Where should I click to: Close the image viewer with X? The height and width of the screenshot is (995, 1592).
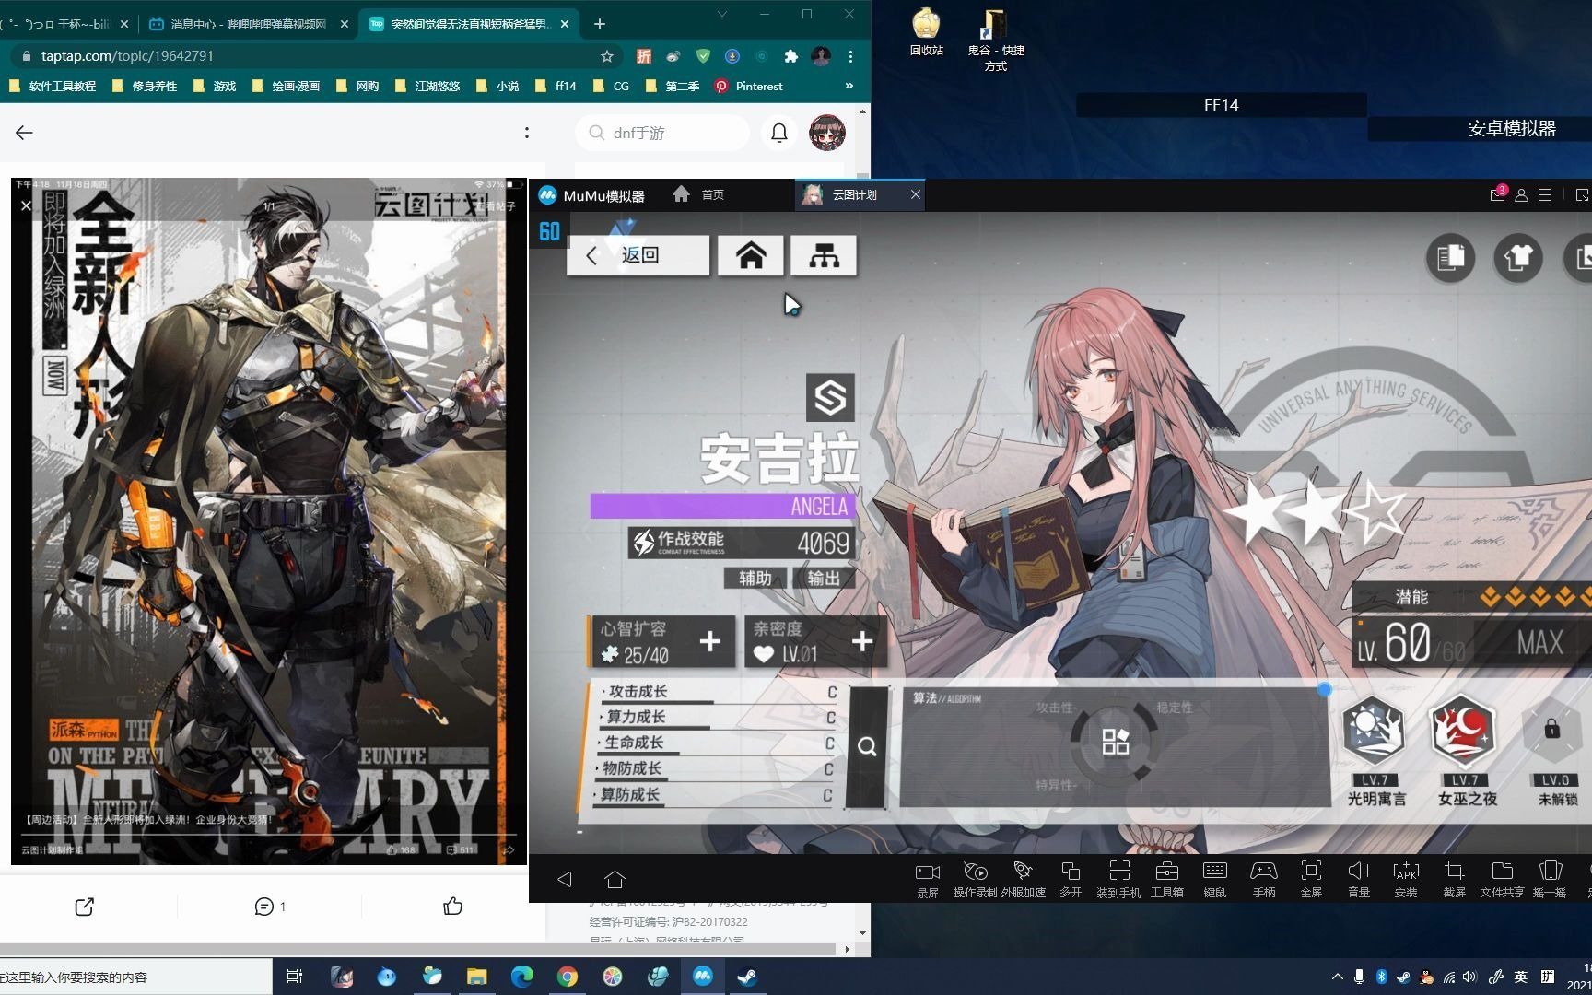point(27,205)
